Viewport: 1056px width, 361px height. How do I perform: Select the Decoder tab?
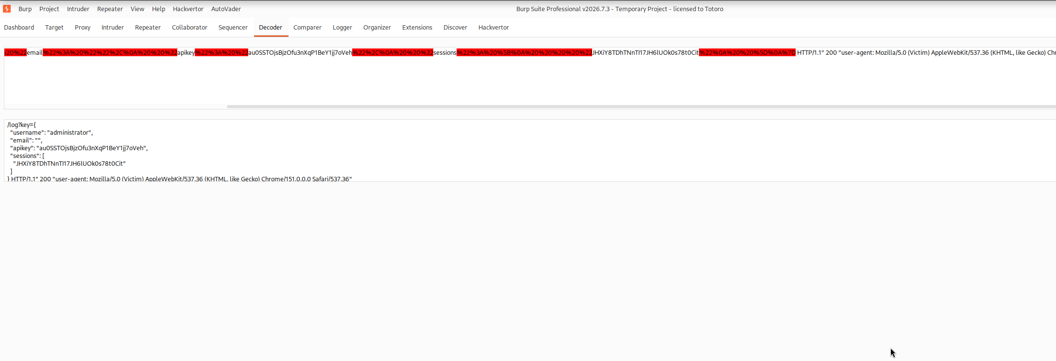271,27
